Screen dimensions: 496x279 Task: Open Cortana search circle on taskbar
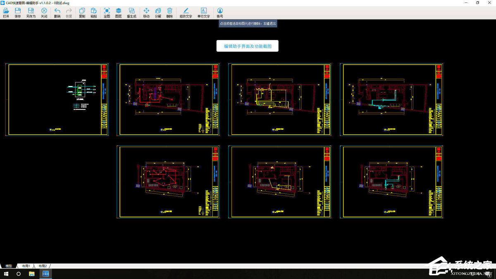[19, 274]
